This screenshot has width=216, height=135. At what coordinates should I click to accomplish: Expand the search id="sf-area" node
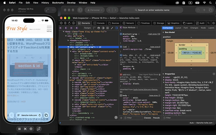pos(73,84)
